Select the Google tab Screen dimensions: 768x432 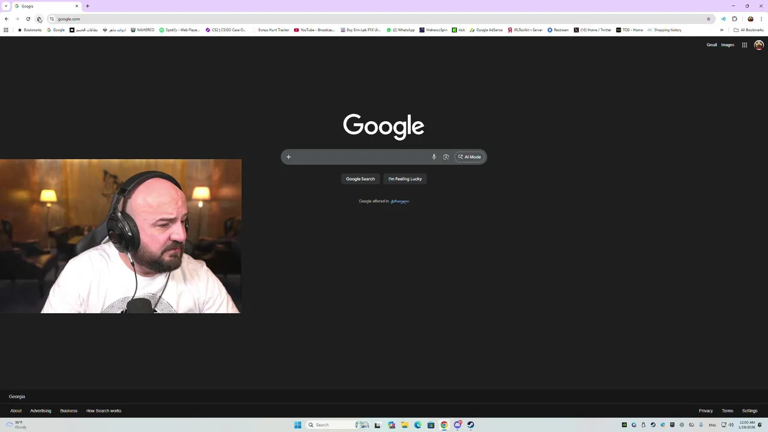47,6
